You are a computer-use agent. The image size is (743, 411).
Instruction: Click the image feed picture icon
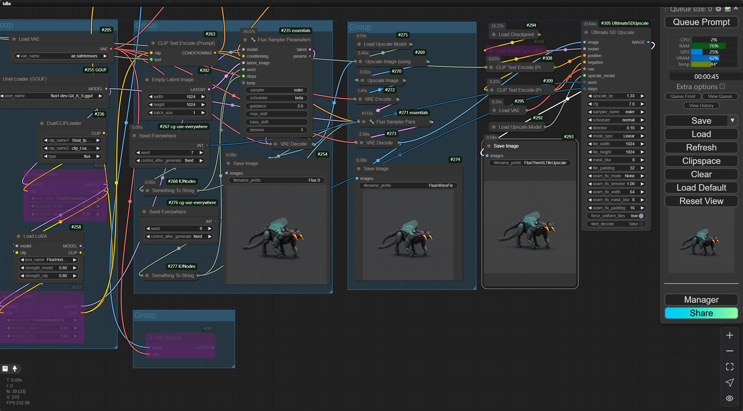pyautogui.click(x=728, y=9)
